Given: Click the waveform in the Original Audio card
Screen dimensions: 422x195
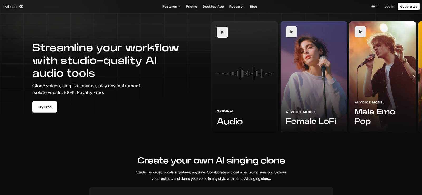Looking at the screenshot, I should (x=244, y=73).
